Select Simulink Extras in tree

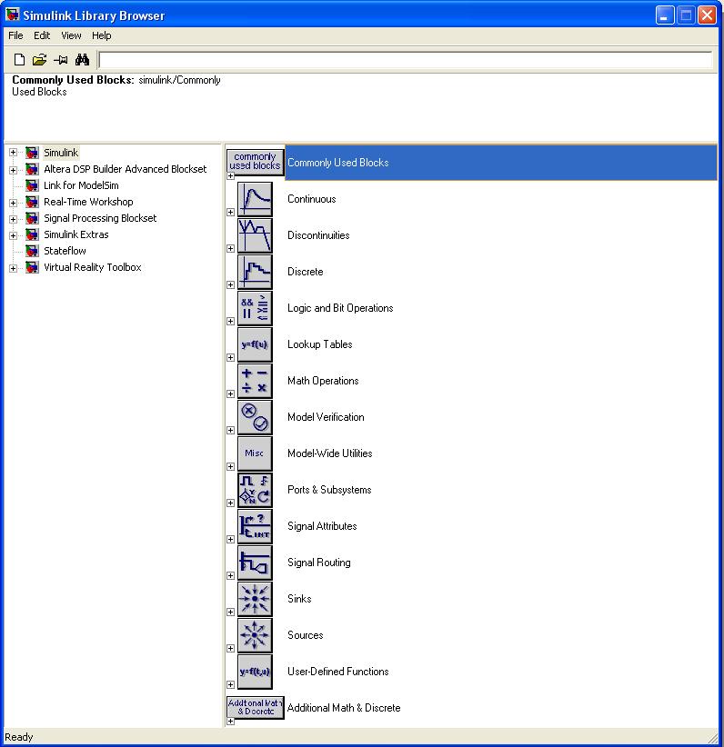coord(76,234)
